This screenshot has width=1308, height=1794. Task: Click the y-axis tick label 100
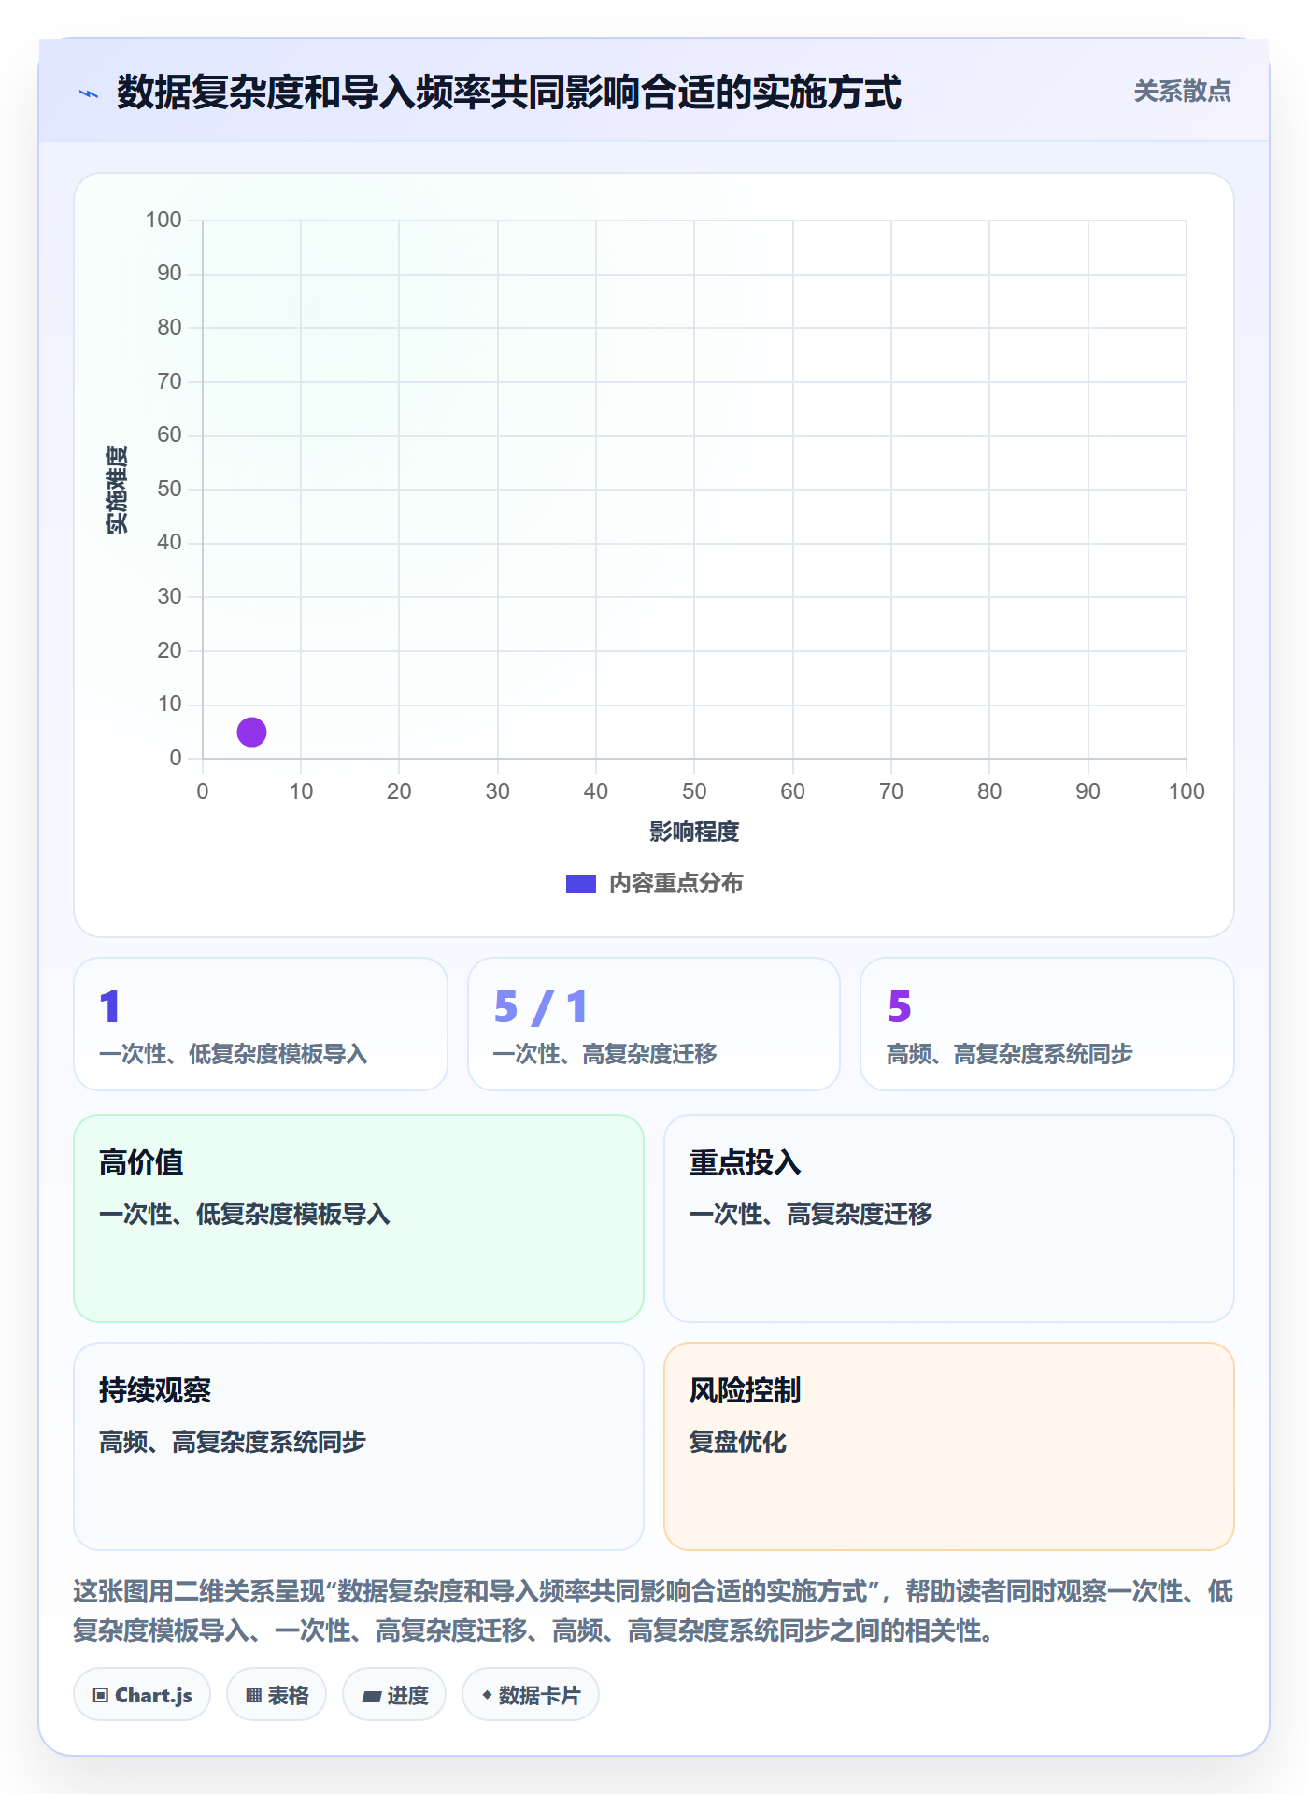tap(163, 220)
